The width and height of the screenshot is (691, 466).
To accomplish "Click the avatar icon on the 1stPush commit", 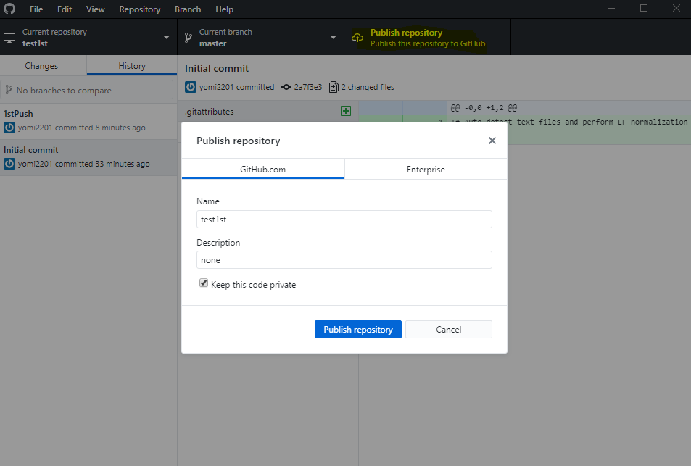I will pyautogui.click(x=9, y=128).
